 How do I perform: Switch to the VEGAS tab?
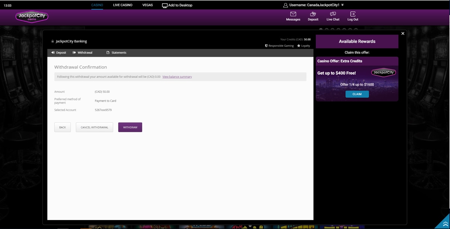pyautogui.click(x=147, y=5)
